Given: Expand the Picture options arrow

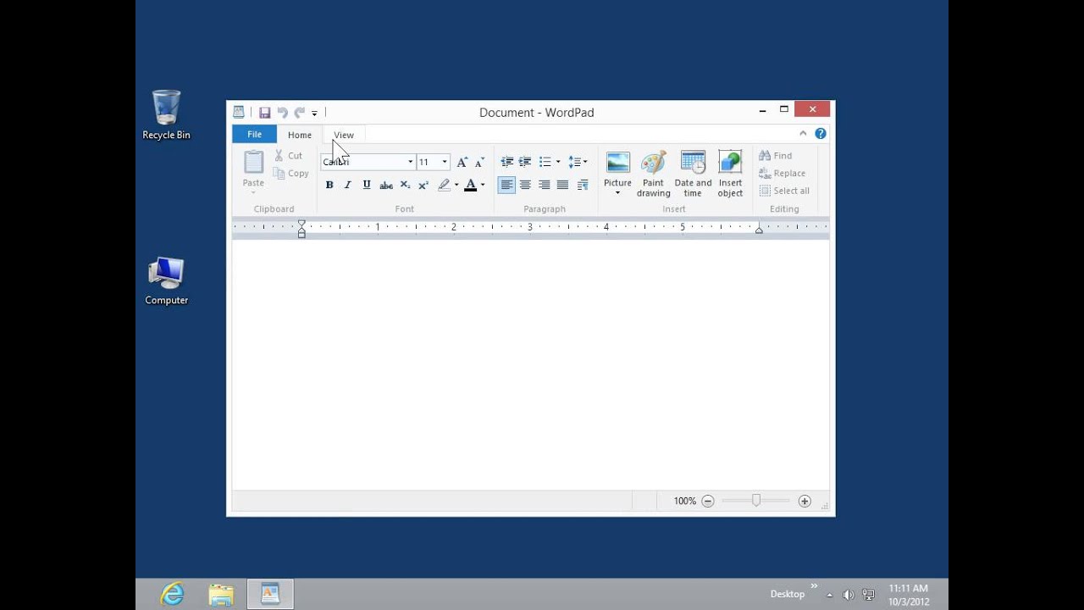Looking at the screenshot, I should click(617, 193).
